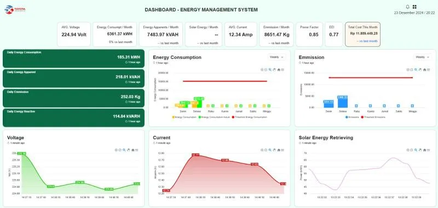Zoom in on Emmission chart
This screenshot has width=438, height=208.
(408, 70)
